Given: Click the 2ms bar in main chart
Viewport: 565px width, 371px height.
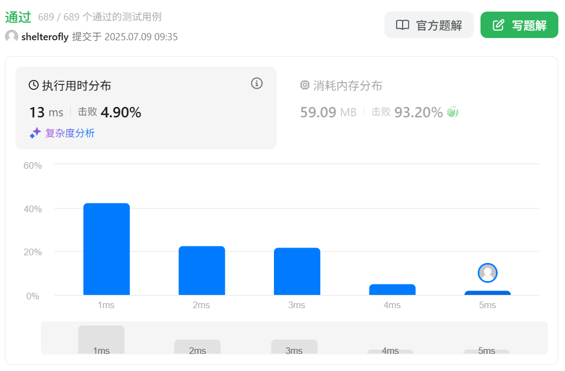Looking at the screenshot, I should coord(202,271).
